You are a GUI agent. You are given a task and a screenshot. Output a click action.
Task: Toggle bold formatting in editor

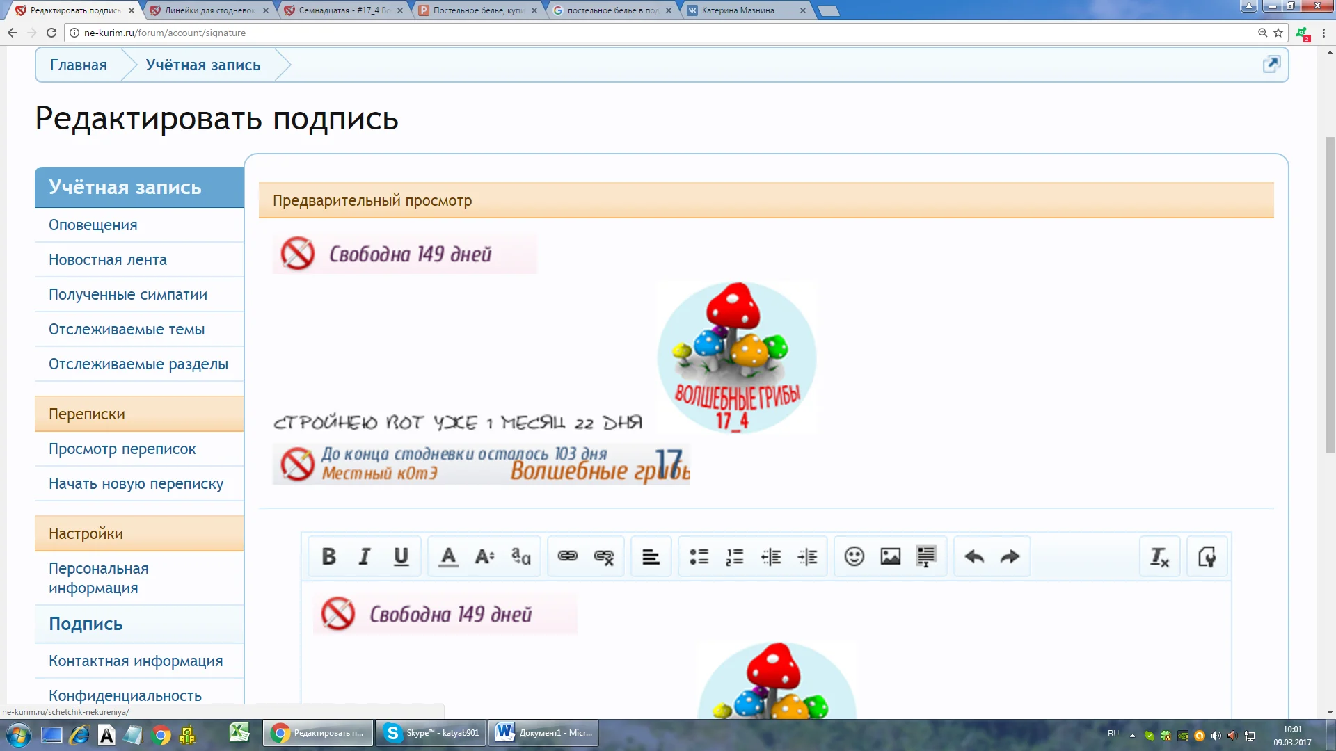(x=329, y=557)
